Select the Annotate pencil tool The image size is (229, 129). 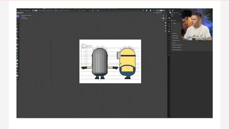(18, 35)
